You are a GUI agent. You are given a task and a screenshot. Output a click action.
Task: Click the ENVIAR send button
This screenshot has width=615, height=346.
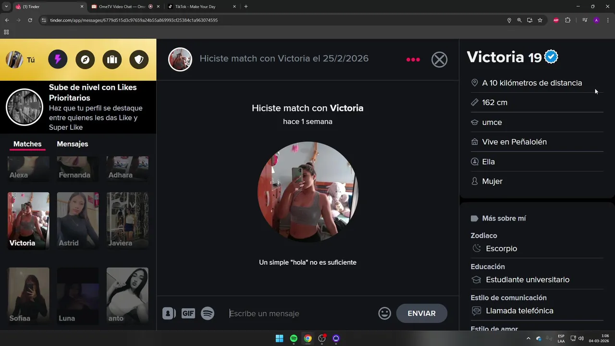pyautogui.click(x=422, y=313)
